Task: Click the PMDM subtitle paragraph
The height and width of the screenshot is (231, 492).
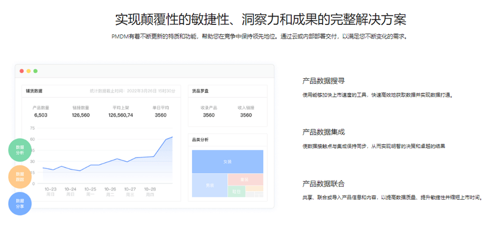Action: click(x=260, y=37)
